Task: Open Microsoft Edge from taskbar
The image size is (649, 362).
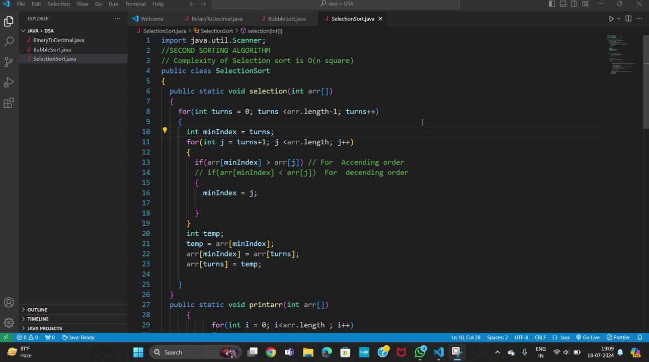Action: 327,352
